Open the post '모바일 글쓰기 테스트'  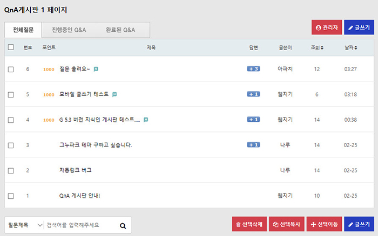click(84, 94)
